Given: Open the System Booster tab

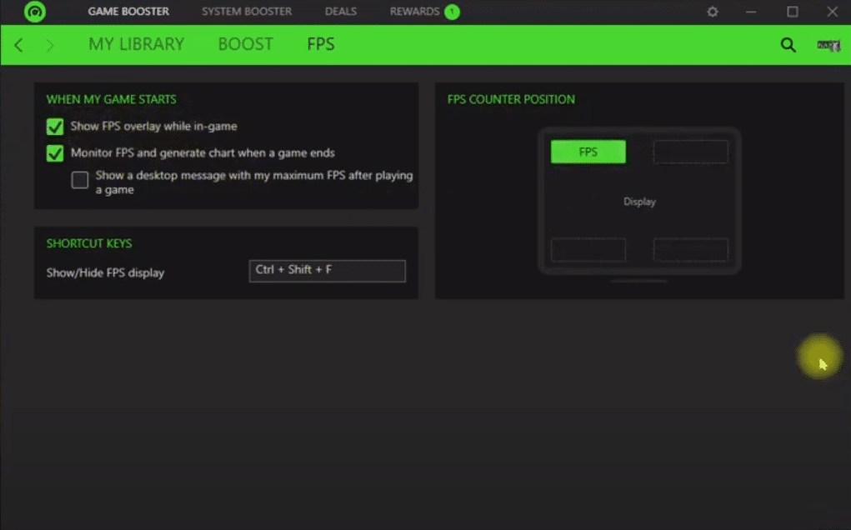Looking at the screenshot, I should click(247, 12).
